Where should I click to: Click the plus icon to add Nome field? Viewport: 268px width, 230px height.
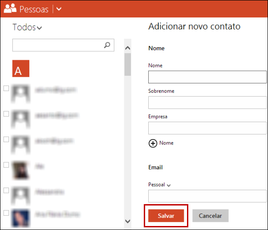click(153, 143)
